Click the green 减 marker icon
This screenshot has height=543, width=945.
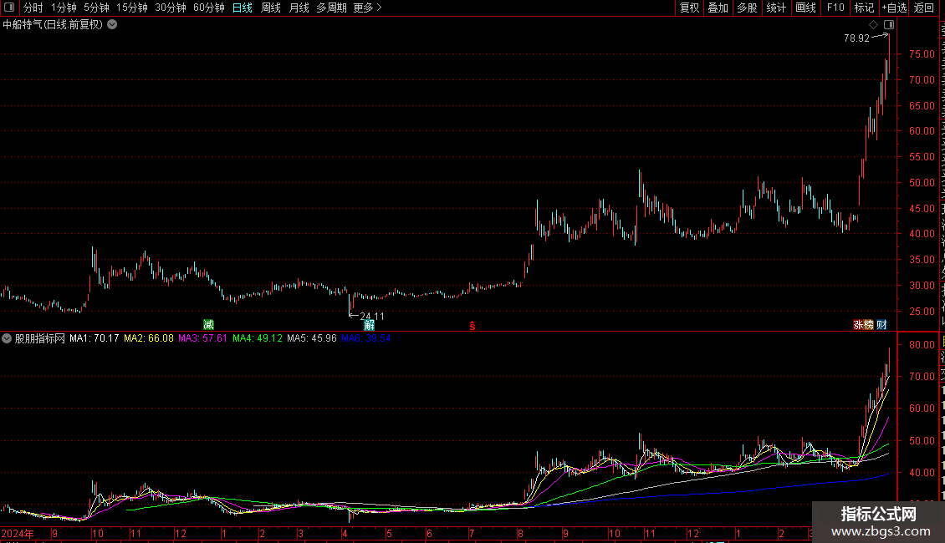[x=208, y=325]
